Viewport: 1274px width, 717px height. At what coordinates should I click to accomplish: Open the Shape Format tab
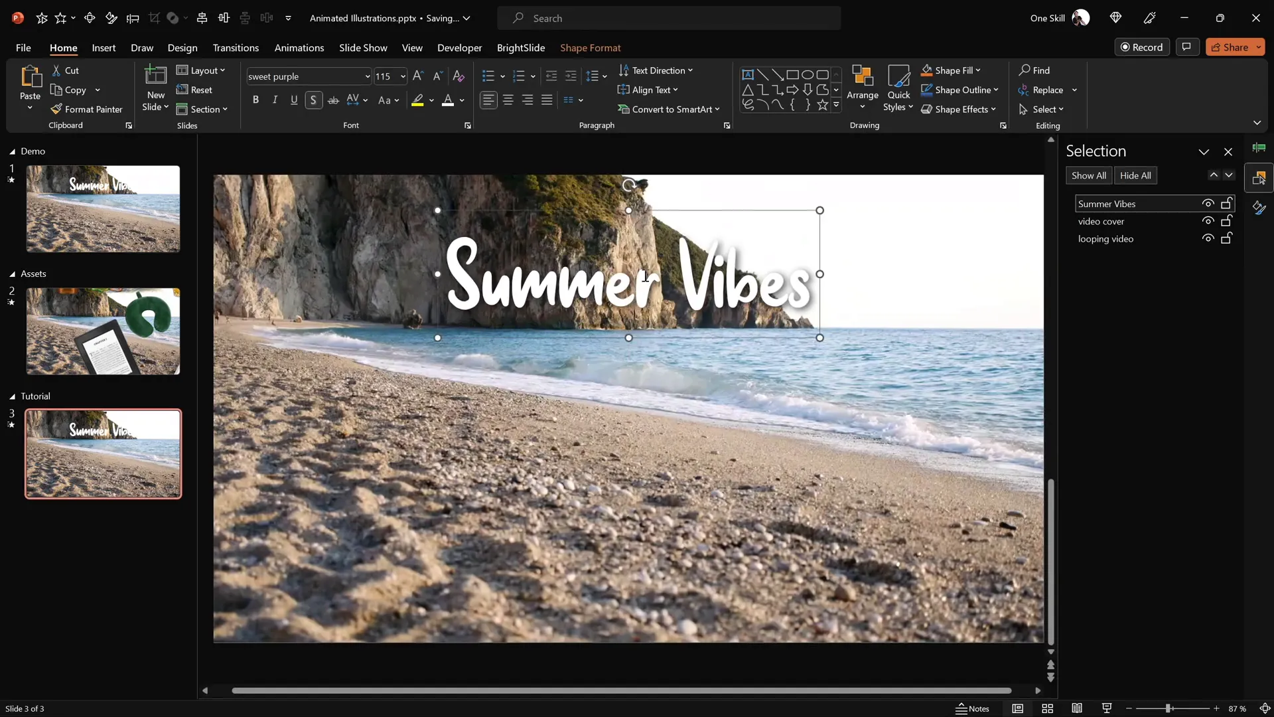(591, 48)
